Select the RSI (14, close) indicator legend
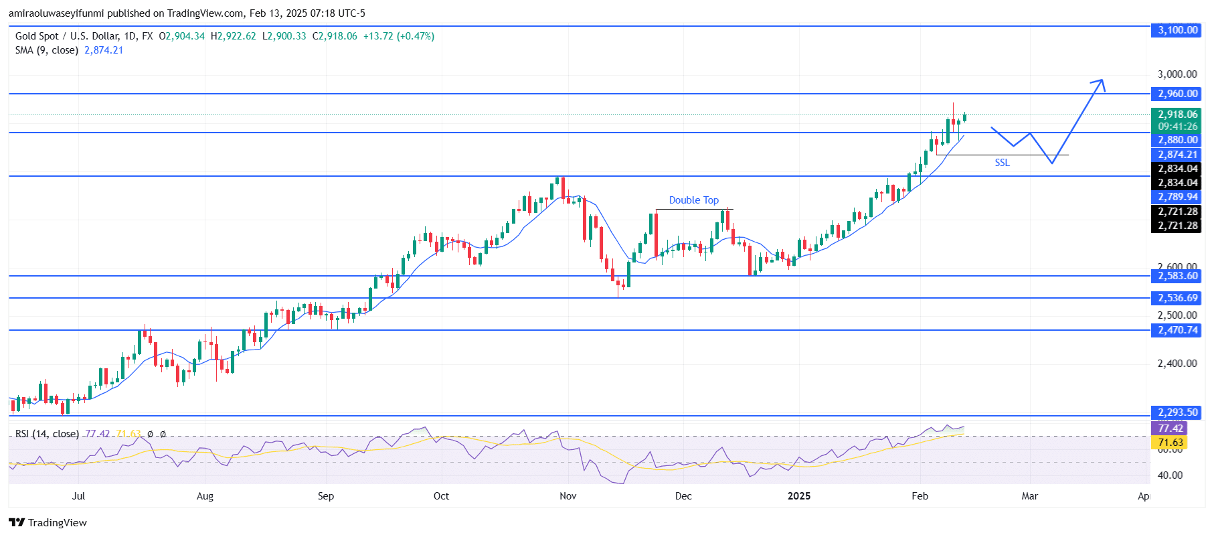1214x537 pixels. [x=47, y=434]
